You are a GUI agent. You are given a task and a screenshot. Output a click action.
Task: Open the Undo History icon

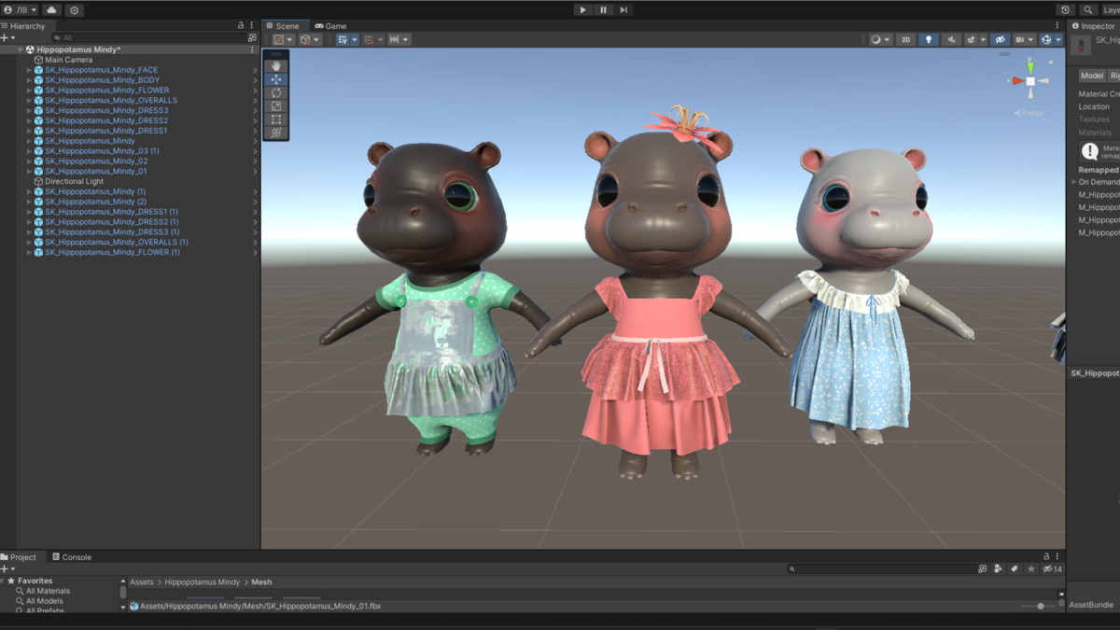point(1065,10)
